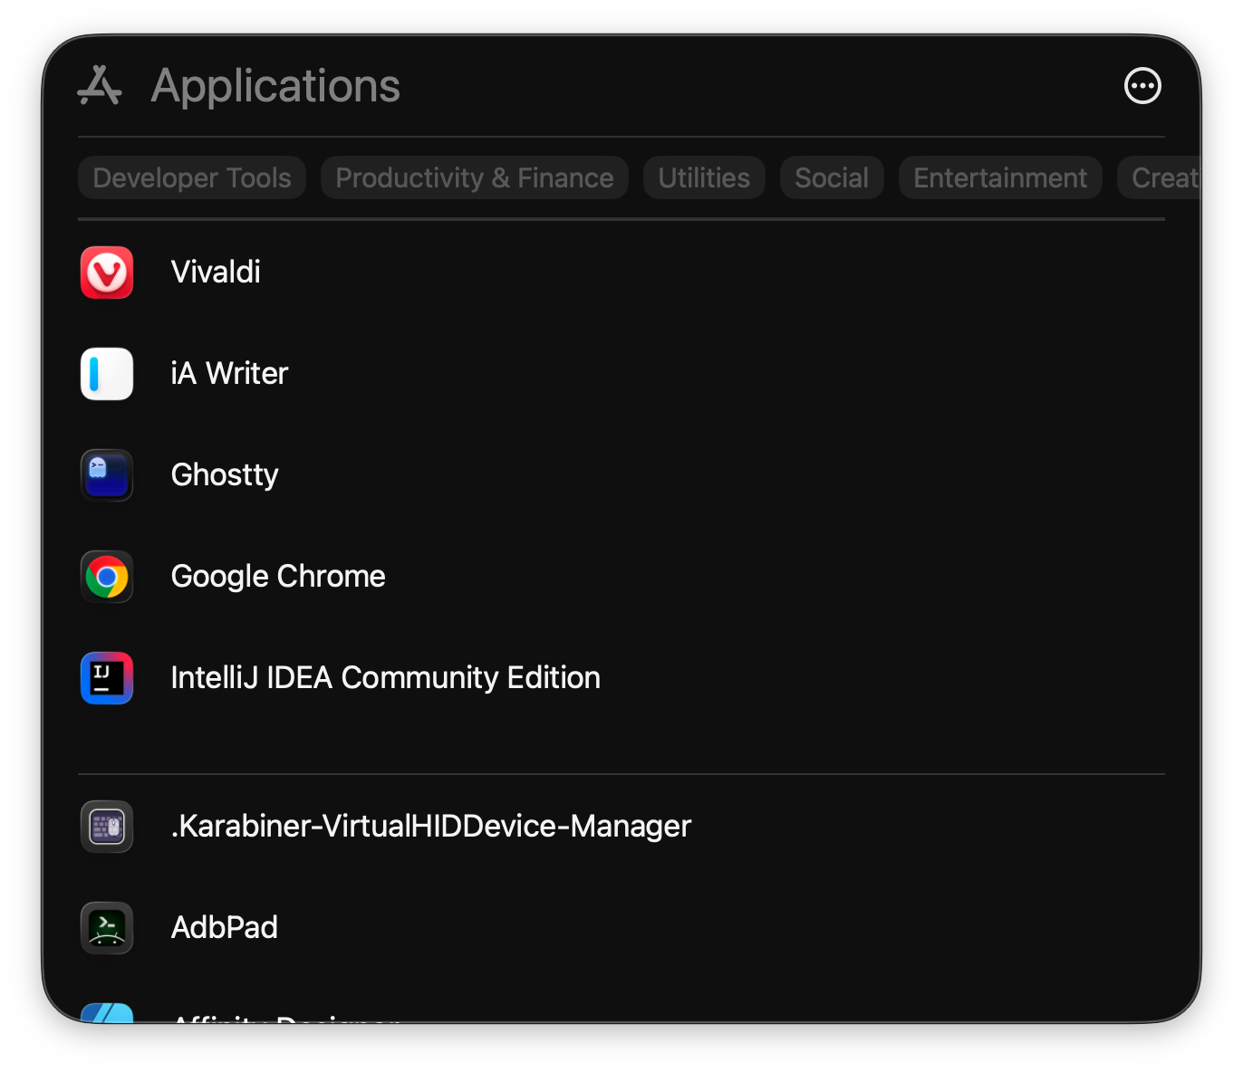Click the App Store icon beside Applications
The width and height of the screenshot is (1243, 1072).
pos(100,86)
